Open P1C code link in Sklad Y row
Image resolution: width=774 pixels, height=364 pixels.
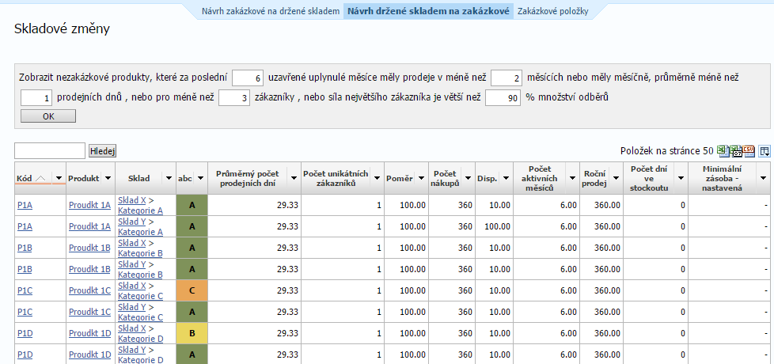[25, 312]
